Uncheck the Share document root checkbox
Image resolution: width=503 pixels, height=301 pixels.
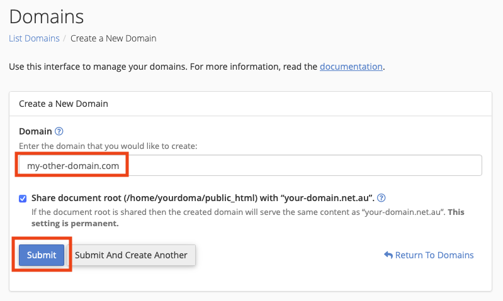pos(23,199)
